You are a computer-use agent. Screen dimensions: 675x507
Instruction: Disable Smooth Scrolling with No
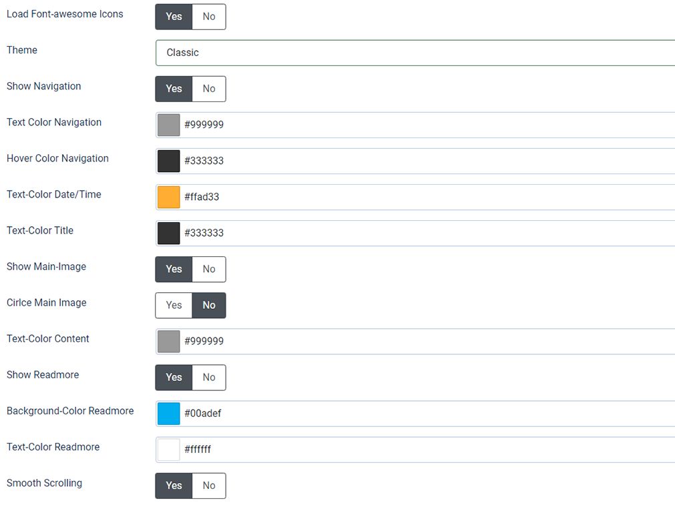pos(209,486)
